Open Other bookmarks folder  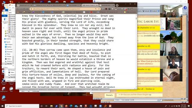click(130, 12)
